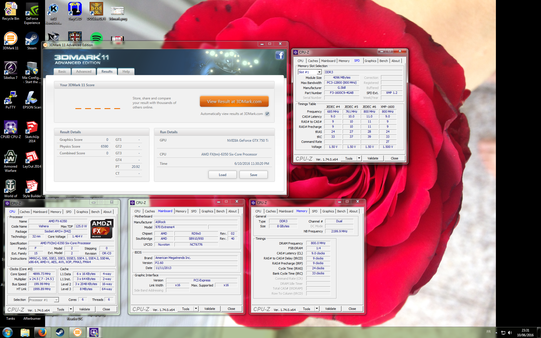This screenshot has height=338, width=541.
Task: Switch to the Advanced tab in 3DMark 11
Action: (84, 72)
